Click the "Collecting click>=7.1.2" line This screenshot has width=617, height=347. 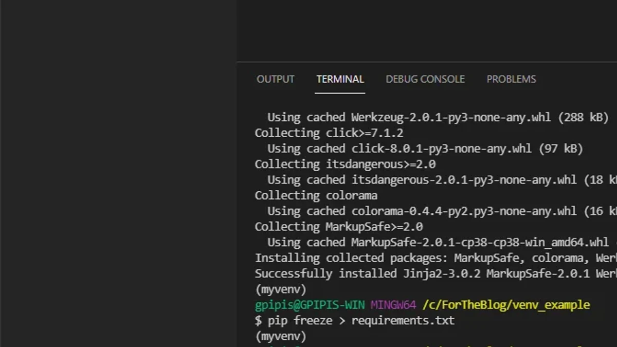tap(329, 133)
